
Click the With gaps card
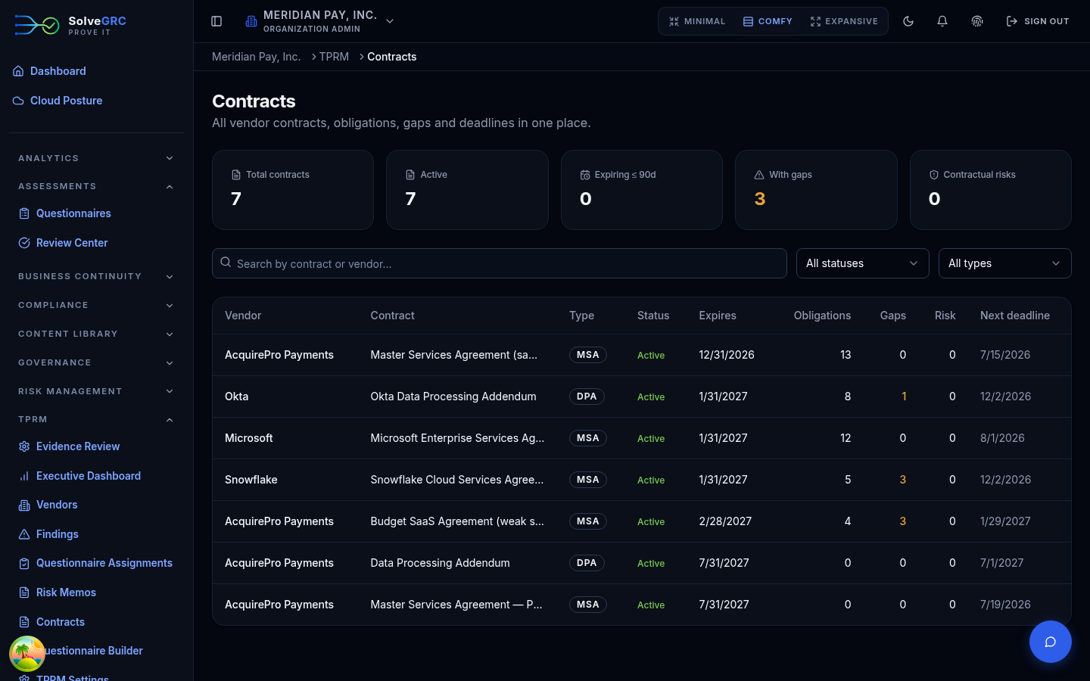[816, 190]
